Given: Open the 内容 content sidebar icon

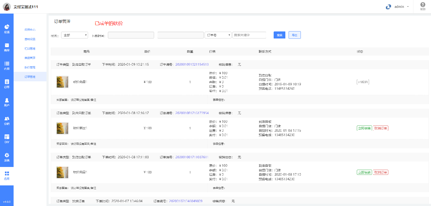Looking at the screenshot, I should point(7,66).
